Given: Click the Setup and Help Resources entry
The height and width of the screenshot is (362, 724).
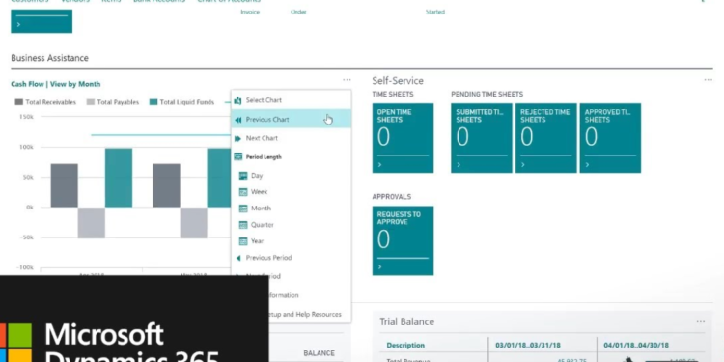Looking at the screenshot, I should 305,314.
